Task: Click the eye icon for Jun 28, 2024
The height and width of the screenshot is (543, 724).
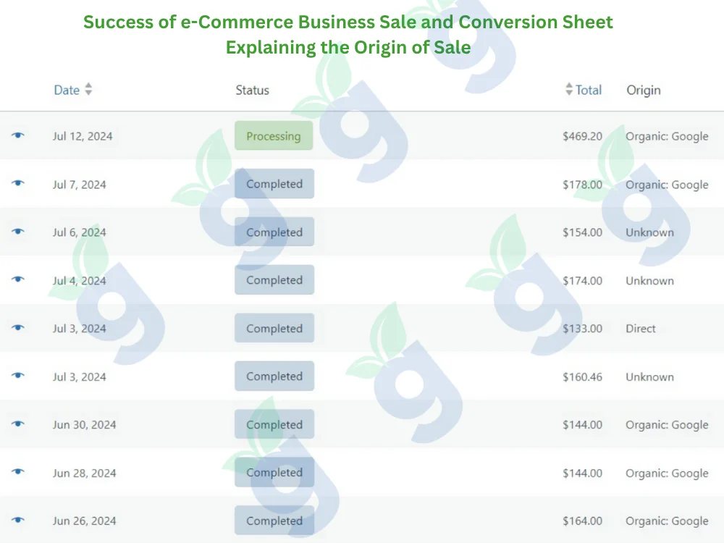Action: tap(17, 473)
